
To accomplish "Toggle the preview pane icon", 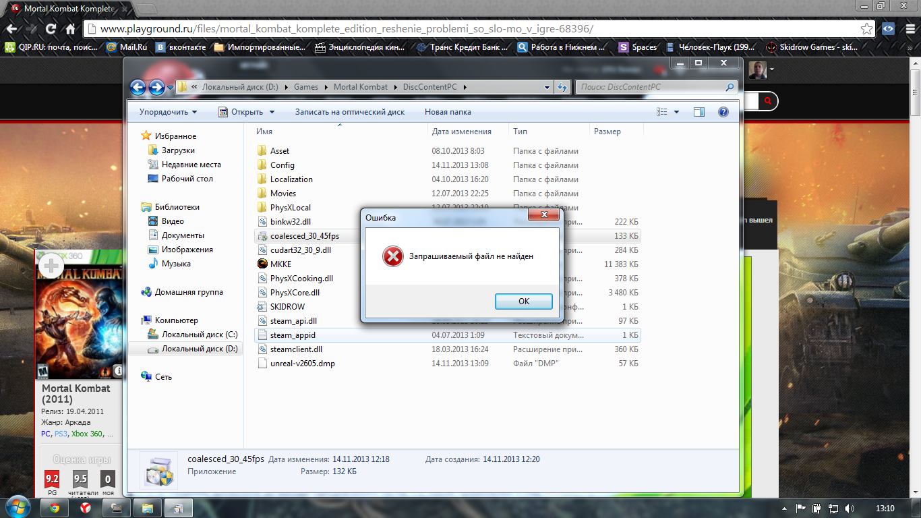I will 699,112.
